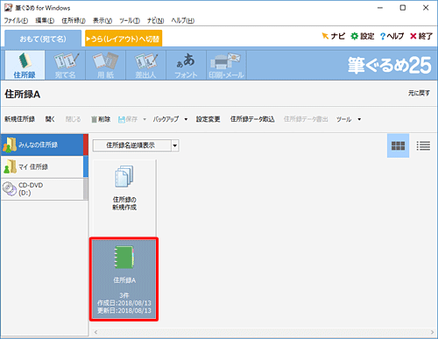Click 新規住所録 button
The image size is (438, 339).
click(x=19, y=119)
